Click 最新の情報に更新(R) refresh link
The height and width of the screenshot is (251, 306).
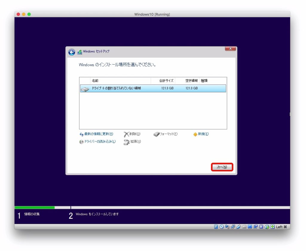[96, 134]
